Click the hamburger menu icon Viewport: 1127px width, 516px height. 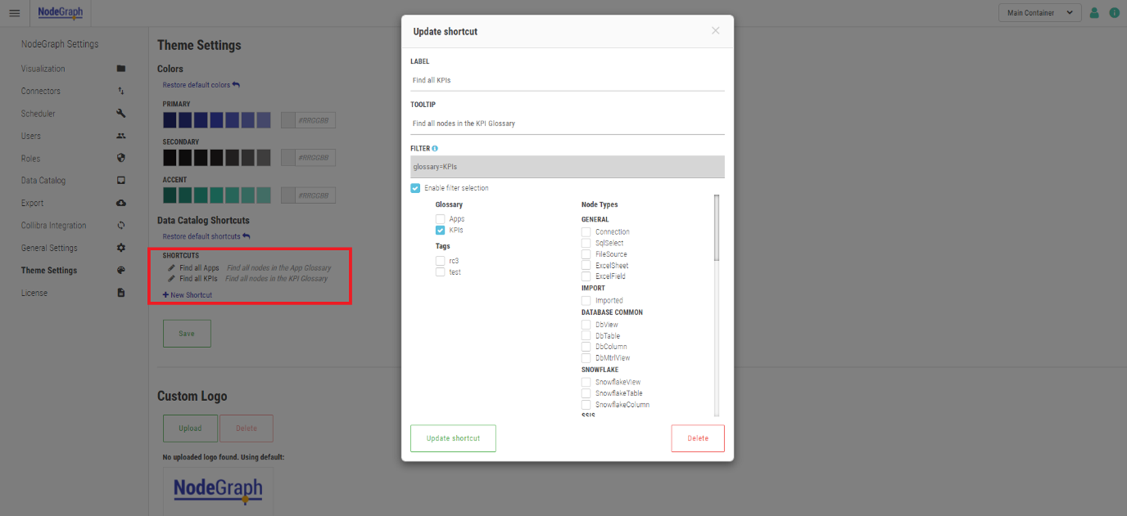click(14, 13)
